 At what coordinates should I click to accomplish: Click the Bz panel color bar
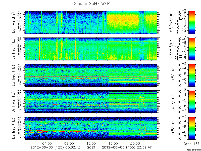(191, 128)
